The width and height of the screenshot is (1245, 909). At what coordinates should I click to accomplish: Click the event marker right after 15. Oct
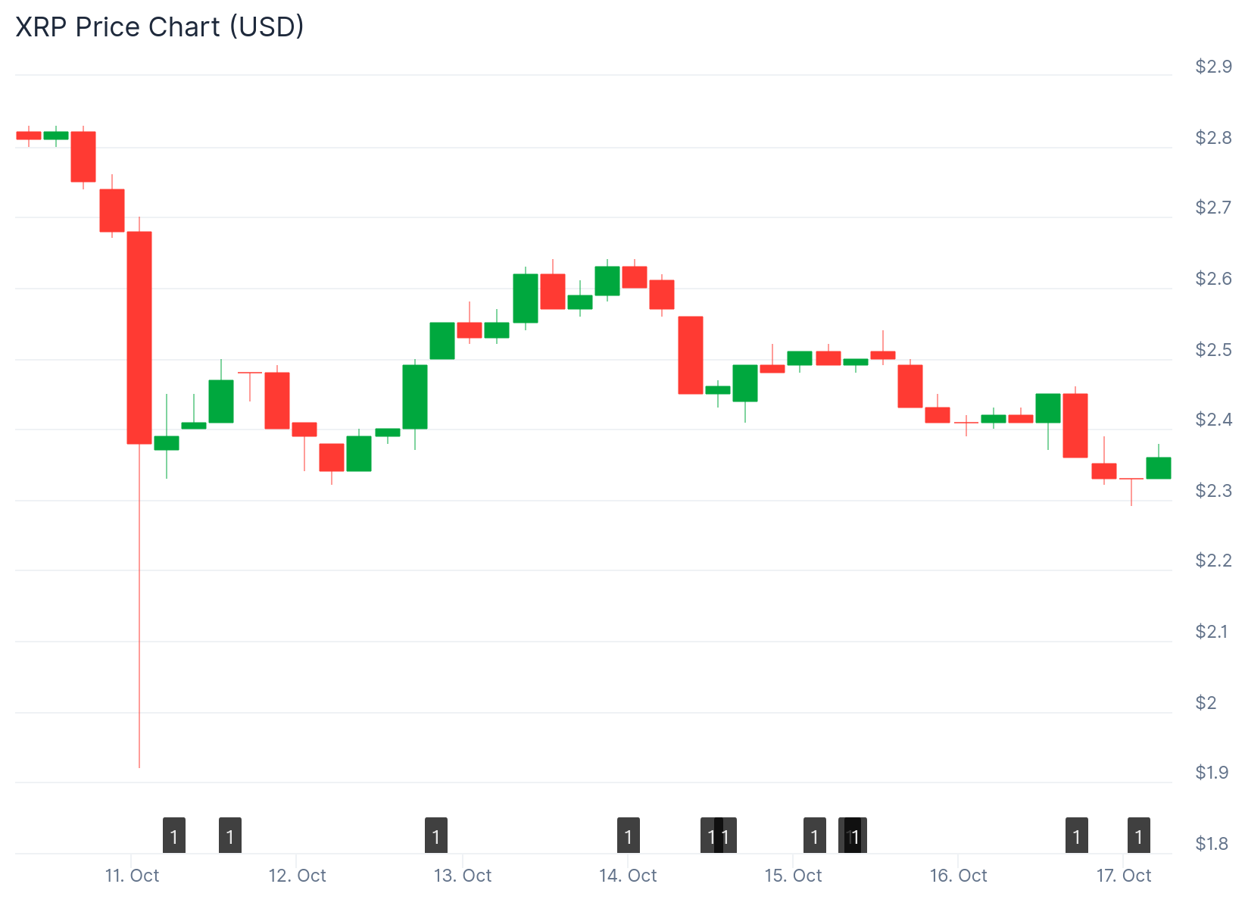[814, 836]
